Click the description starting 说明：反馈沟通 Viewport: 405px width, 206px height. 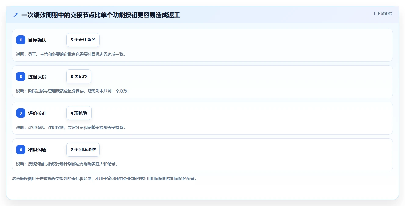click(x=67, y=164)
